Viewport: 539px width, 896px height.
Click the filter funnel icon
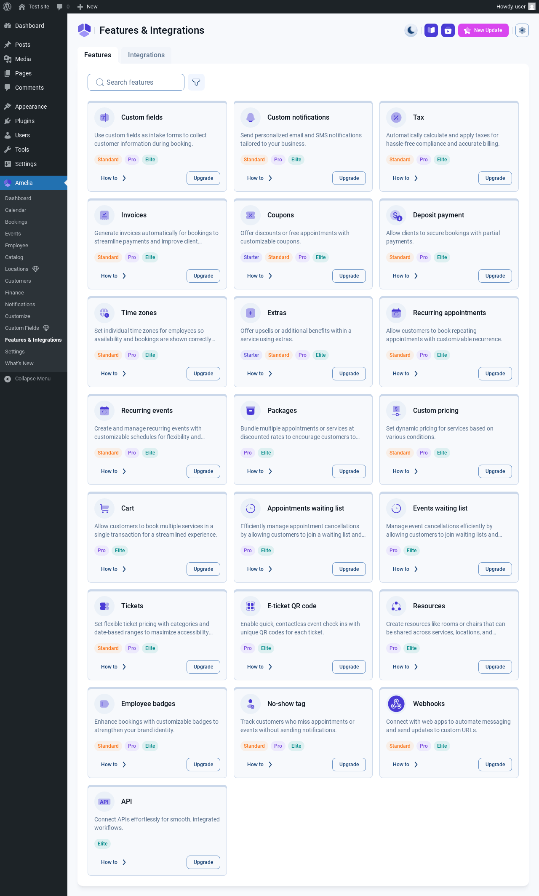[x=196, y=82]
